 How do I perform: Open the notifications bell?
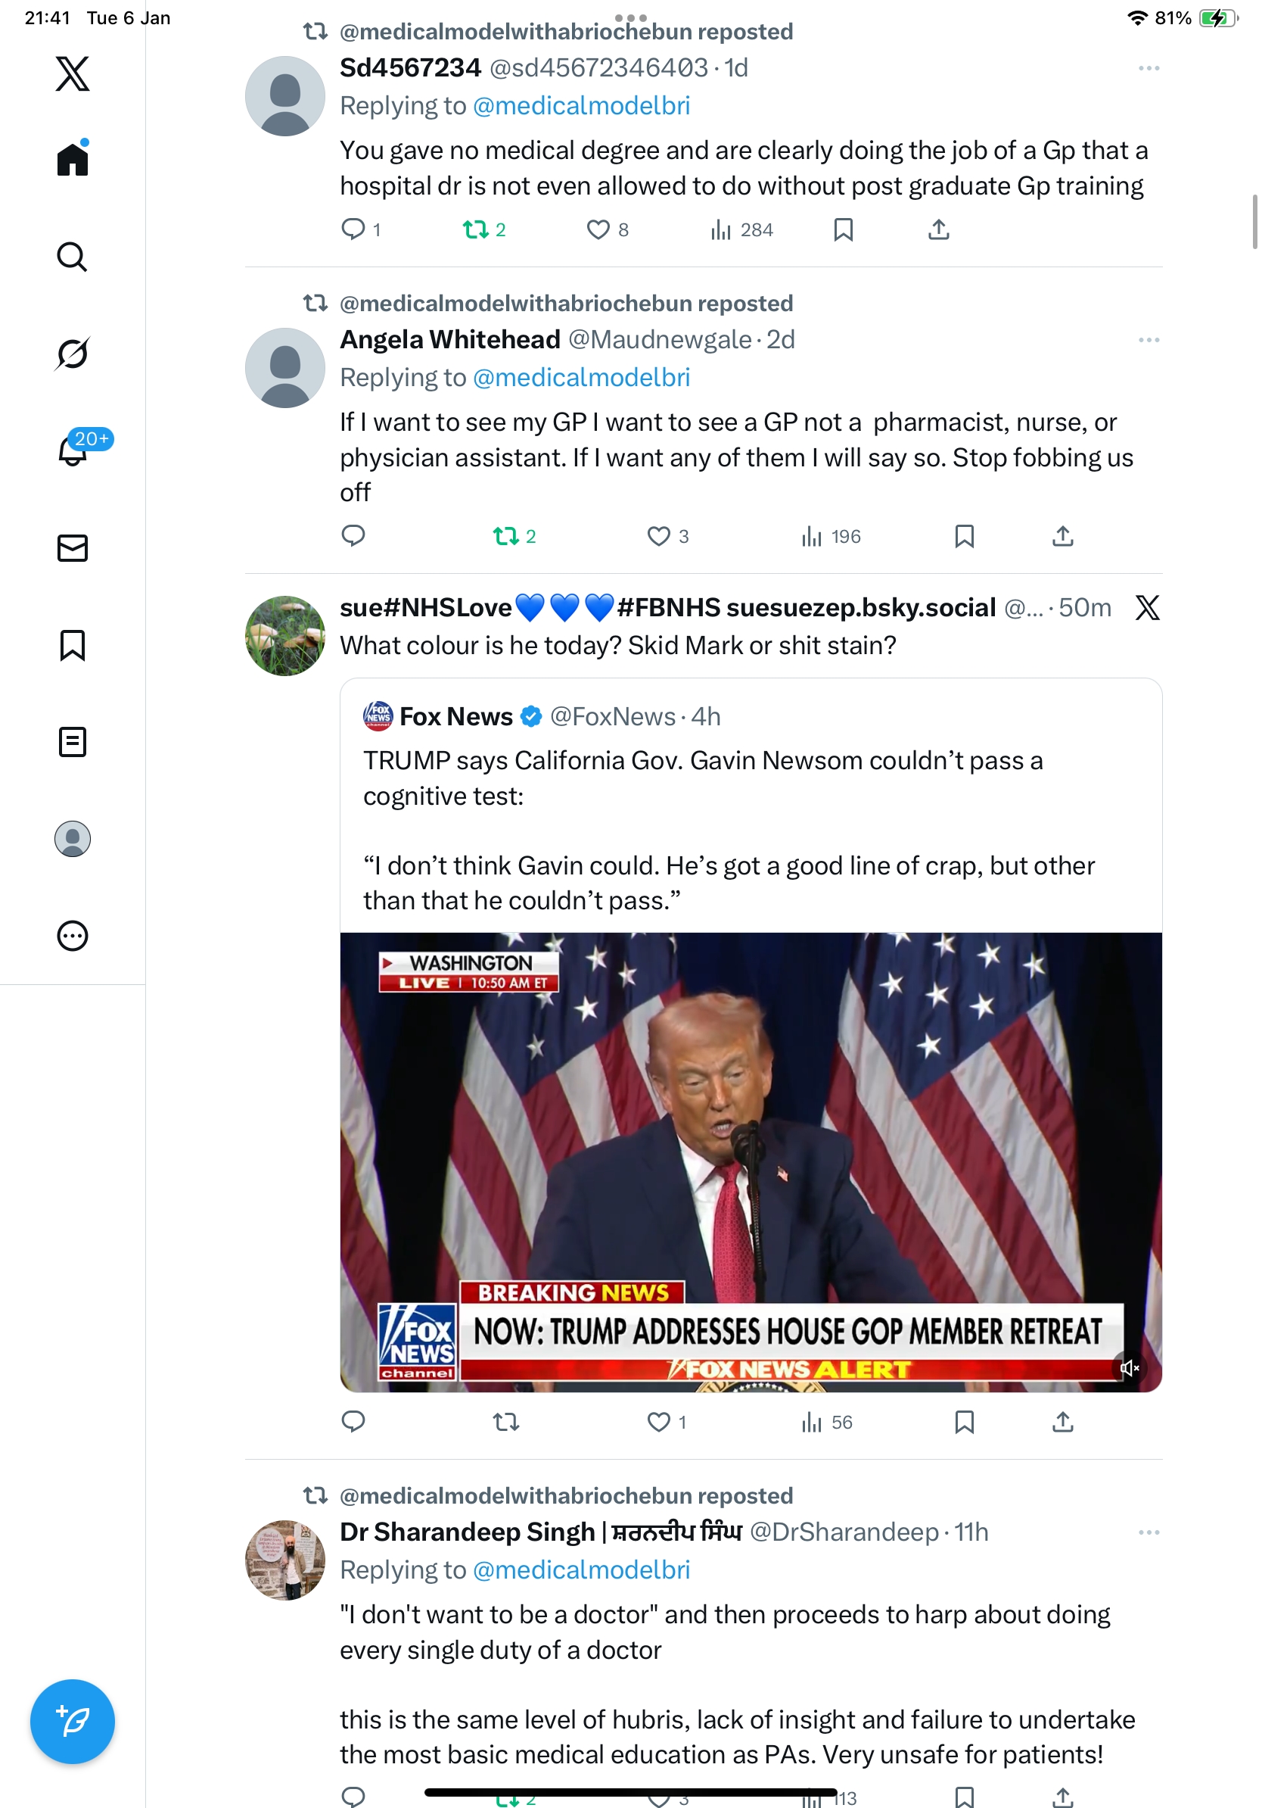73,450
